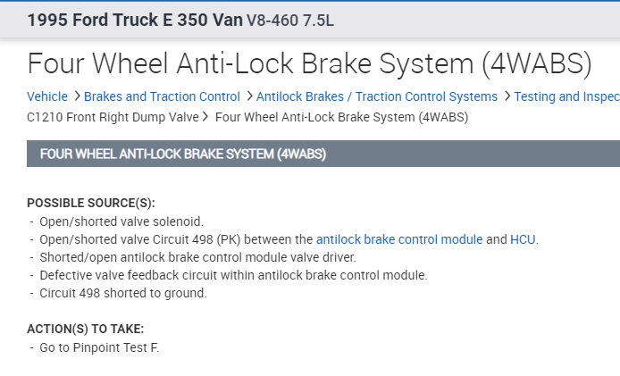
Task: Click the chevron right after Vehicle
Action: pos(77,96)
